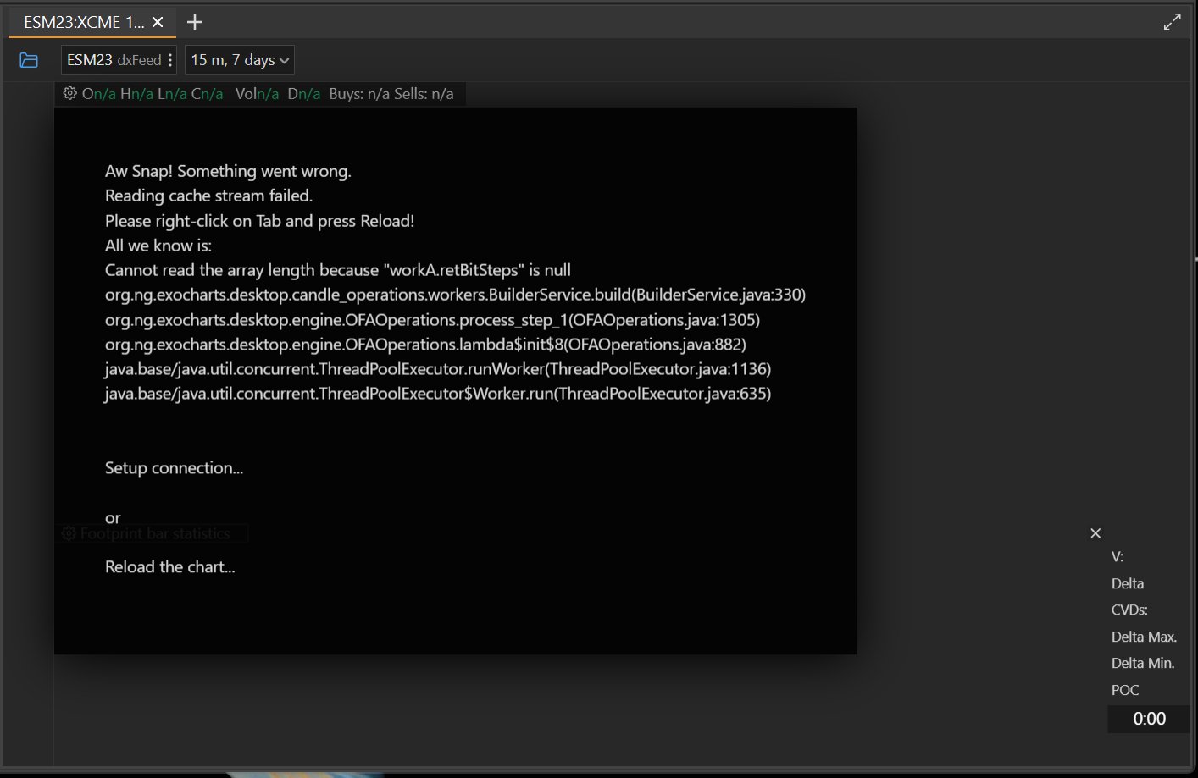1198x778 pixels.
Task: Open the 15 m, 7 days timeframe dropdown
Action: tap(239, 59)
